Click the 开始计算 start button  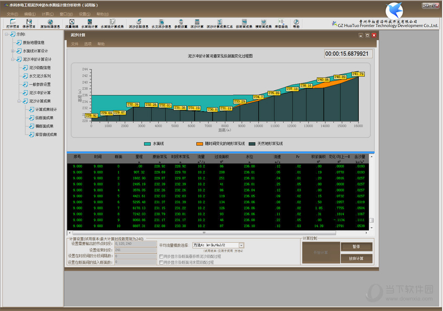[321, 252]
